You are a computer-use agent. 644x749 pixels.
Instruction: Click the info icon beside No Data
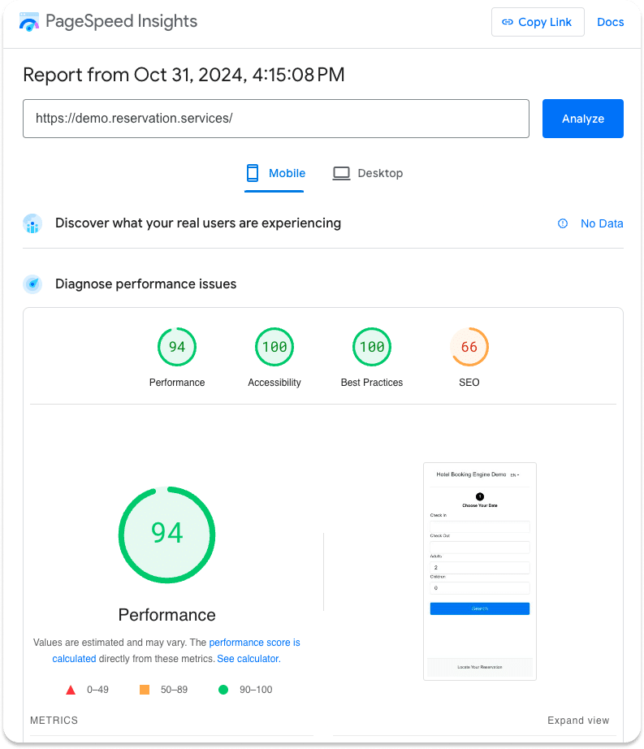coord(563,223)
